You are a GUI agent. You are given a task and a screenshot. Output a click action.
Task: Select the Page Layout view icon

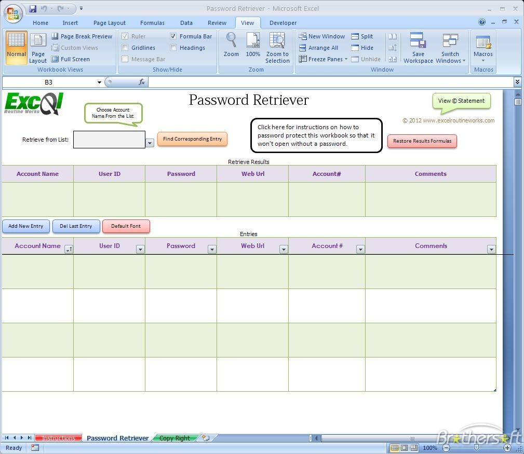(x=37, y=47)
